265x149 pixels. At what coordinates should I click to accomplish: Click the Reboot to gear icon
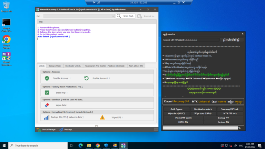[x=139, y=16]
